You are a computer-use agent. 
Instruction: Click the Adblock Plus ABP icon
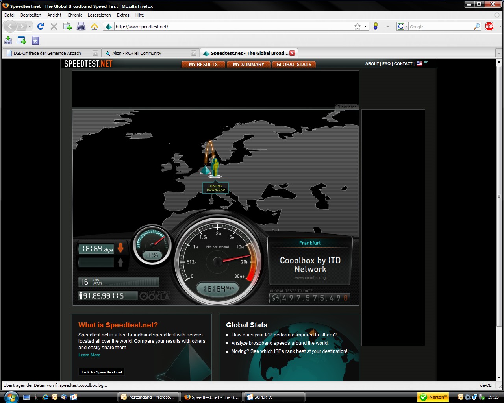(x=489, y=26)
